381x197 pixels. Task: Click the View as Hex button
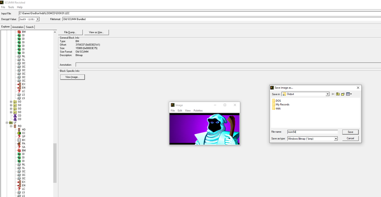coord(97,32)
